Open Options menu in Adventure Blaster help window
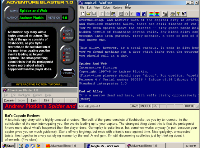This screenshot has height=148, width=200. click(38, 95)
